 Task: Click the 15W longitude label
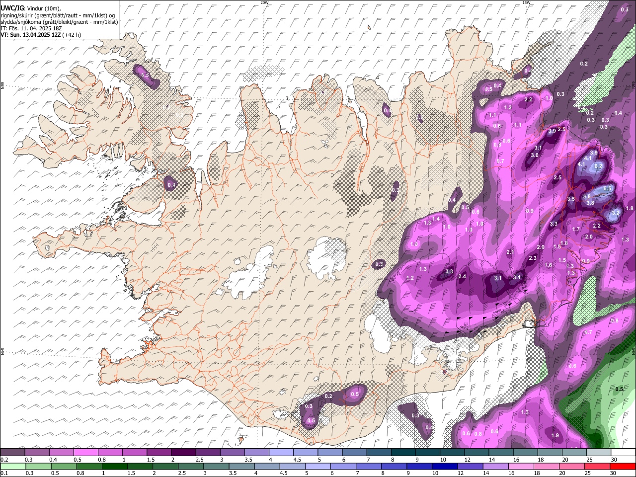tap(526, 2)
